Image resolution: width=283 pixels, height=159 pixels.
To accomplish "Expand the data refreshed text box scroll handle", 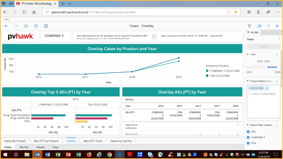I will click(x=153, y=37).
